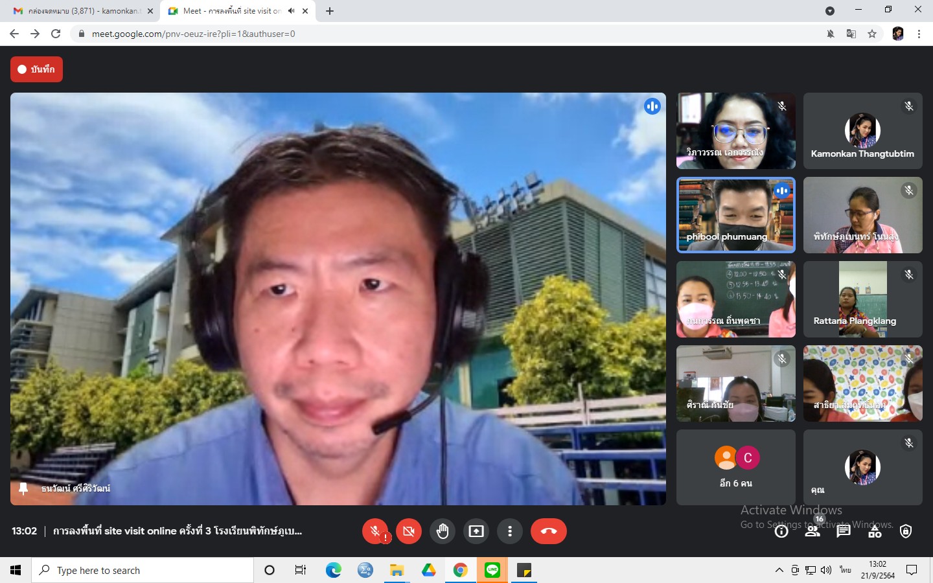Open meeting details info icon
The height and width of the screenshot is (583, 933).
pyautogui.click(x=781, y=532)
